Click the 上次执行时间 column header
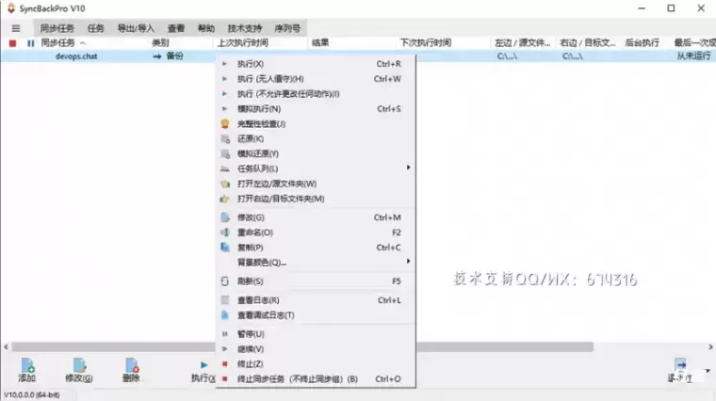Viewport: 716px width, 401px height. pos(243,43)
